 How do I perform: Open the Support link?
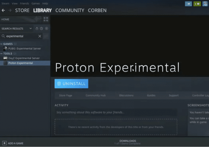coord(173,95)
